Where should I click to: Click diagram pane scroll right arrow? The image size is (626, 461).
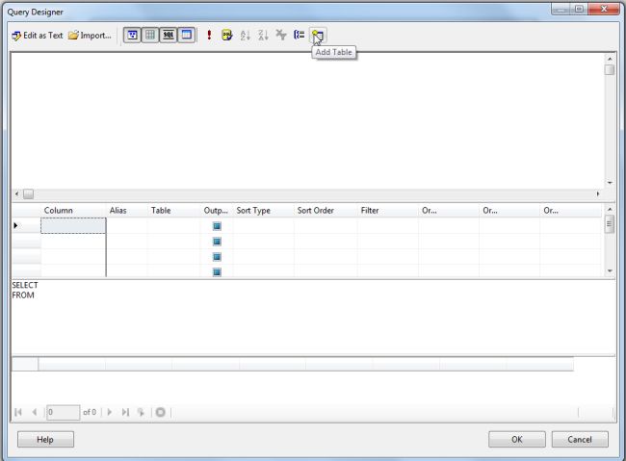point(598,194)
